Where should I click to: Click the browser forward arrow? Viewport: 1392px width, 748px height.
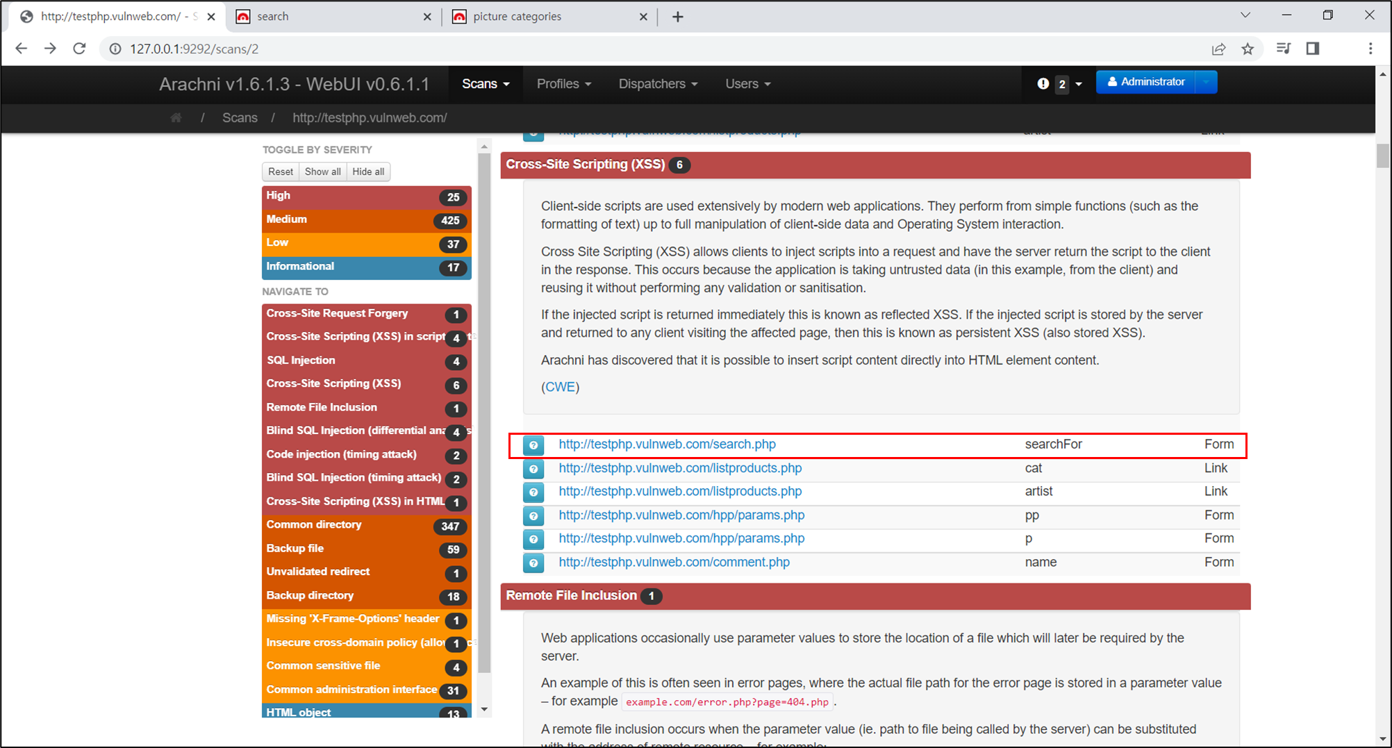50,49
